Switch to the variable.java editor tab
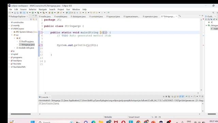The width and height of the screenshot is (218, 123). (x=61, y=16)
